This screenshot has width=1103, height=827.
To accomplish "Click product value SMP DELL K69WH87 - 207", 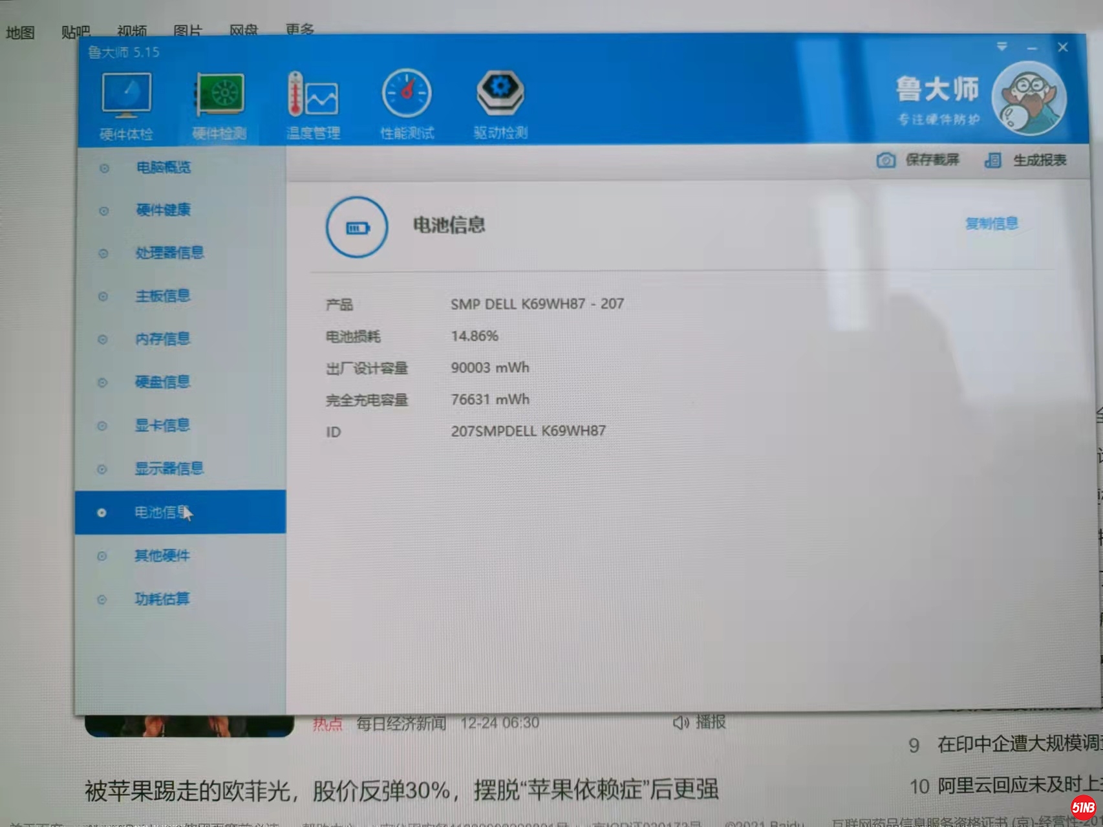I will pos(537,304).
